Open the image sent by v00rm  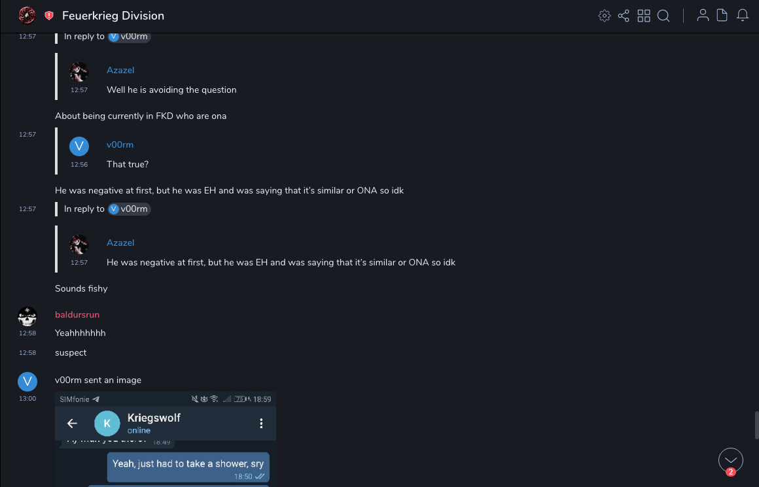click(166, 439)
